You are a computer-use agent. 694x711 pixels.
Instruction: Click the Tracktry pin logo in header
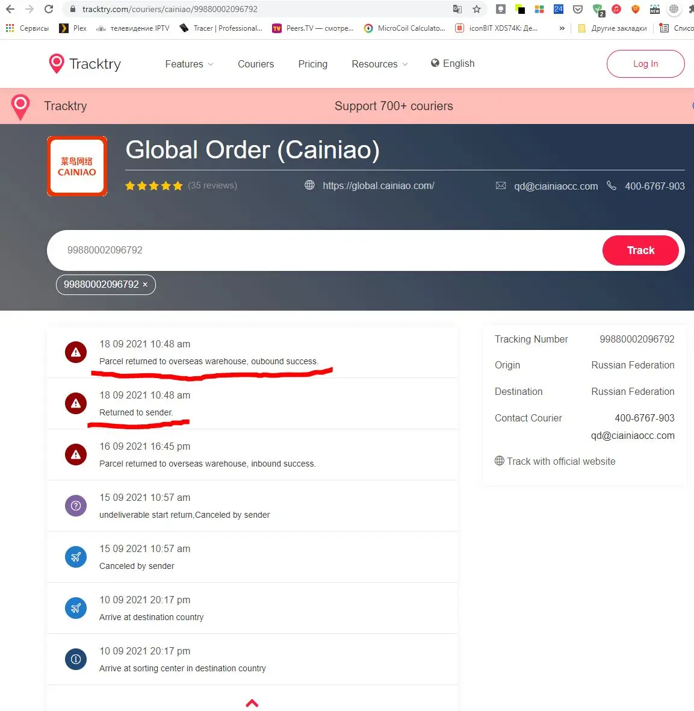point(57,63)
